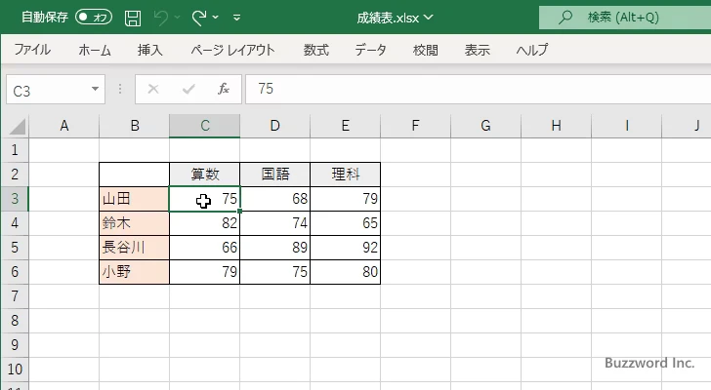Select cell with 長谷川's 国語 score 89
The image size is (711, 390).
click(x=274, y=248)
